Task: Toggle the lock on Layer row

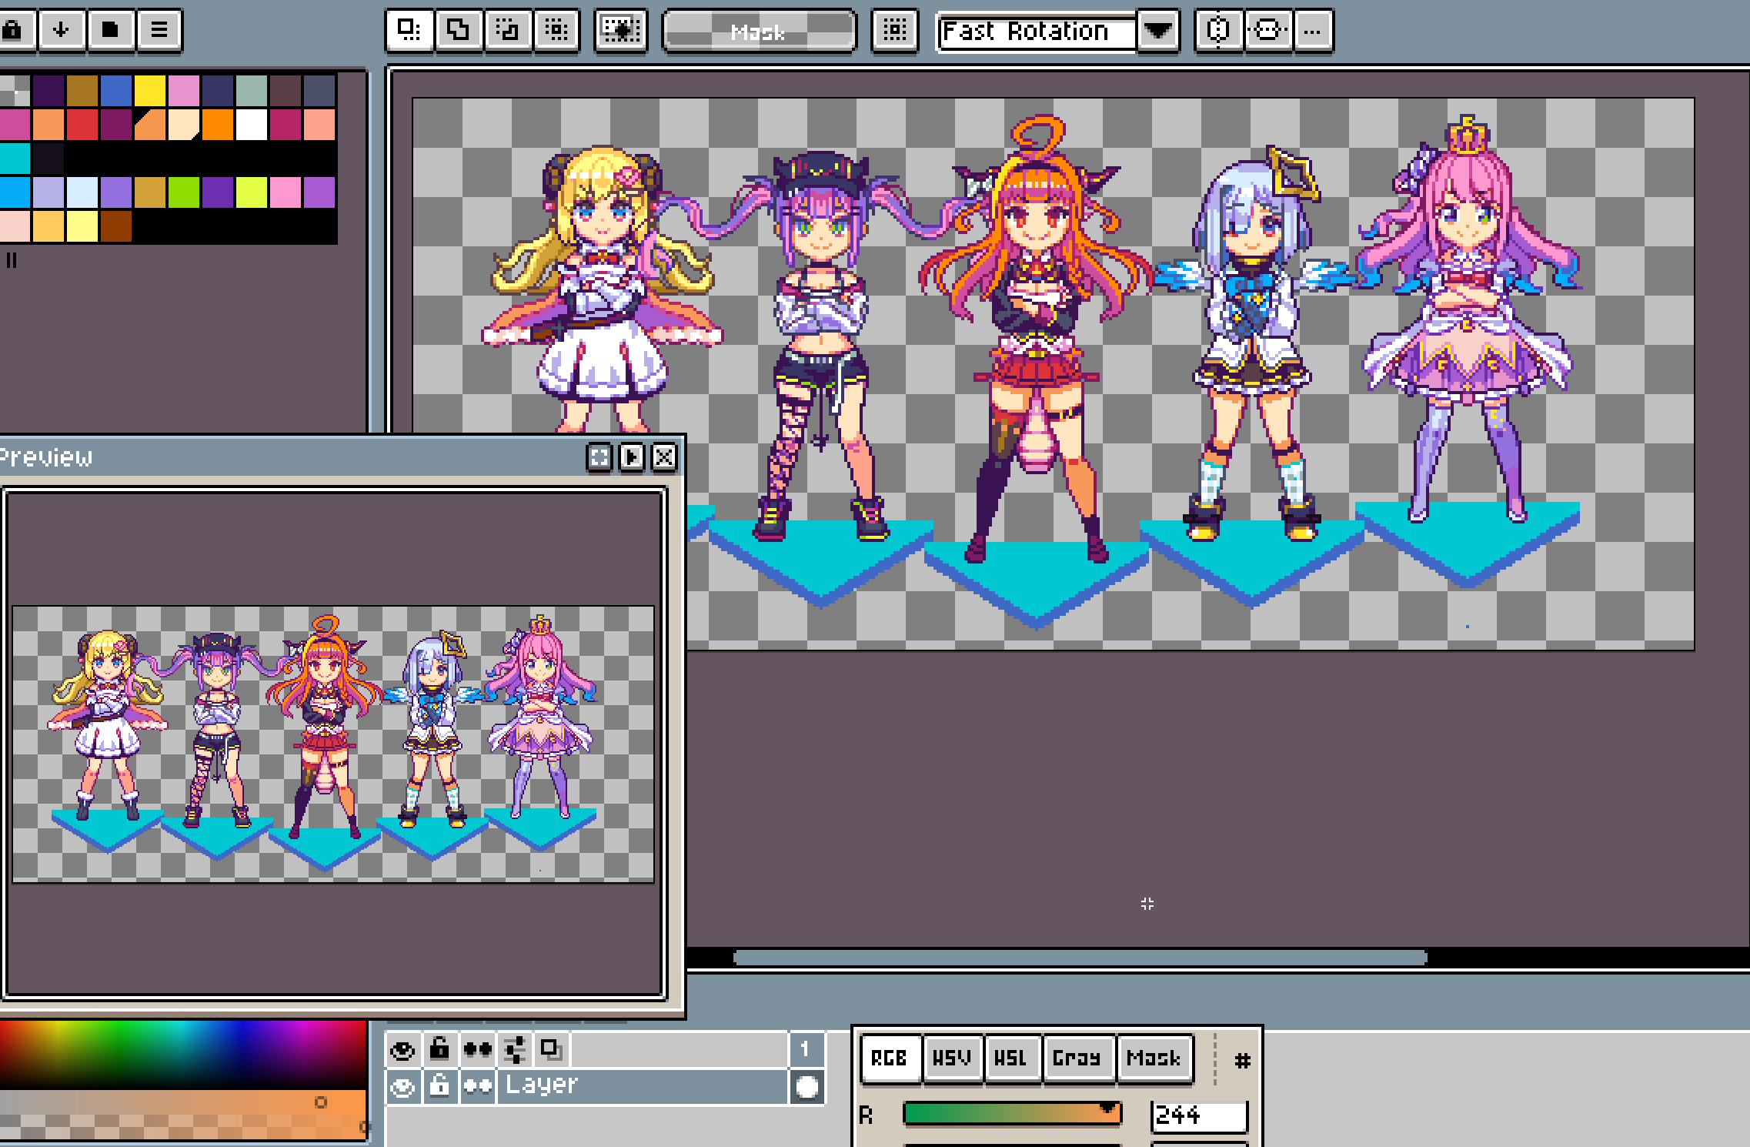Action: 439,1087
